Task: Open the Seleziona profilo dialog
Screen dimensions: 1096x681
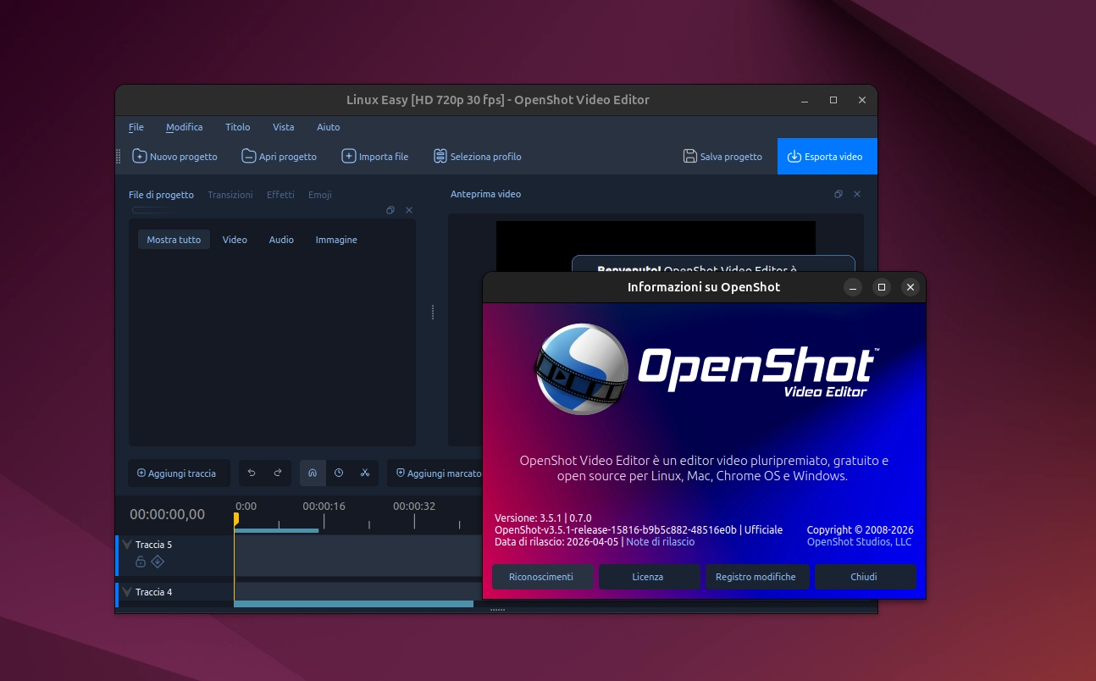Action: [x=477, y=156]
